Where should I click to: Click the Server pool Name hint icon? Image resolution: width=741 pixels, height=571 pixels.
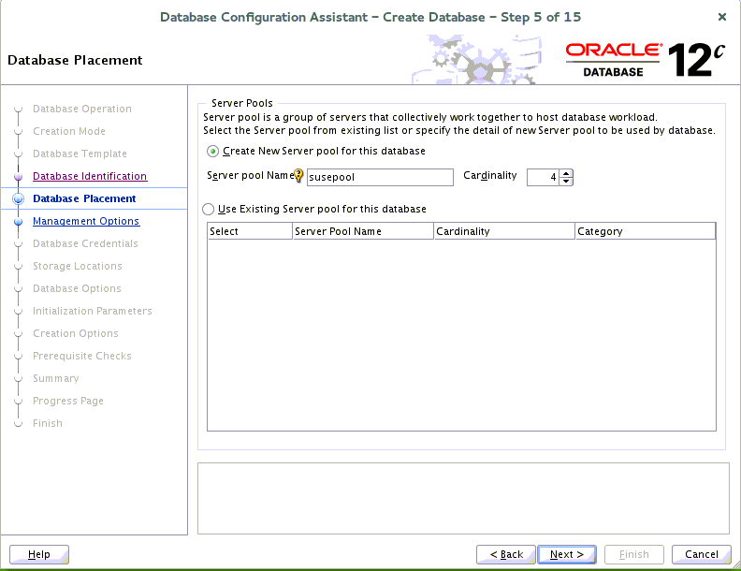click(299, 176)
